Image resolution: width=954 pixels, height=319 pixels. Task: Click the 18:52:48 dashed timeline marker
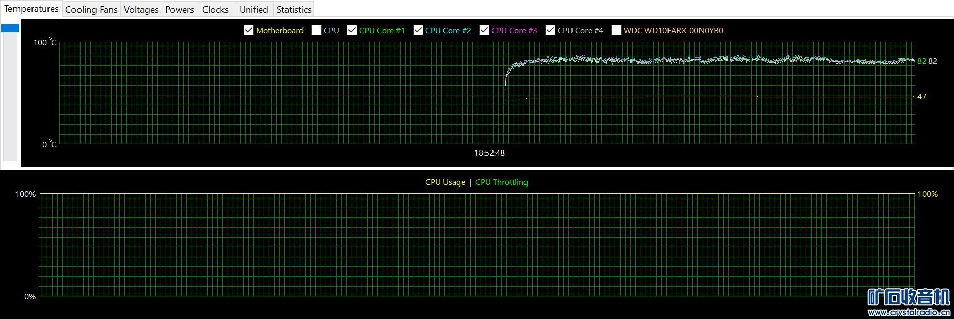(505, 93)
